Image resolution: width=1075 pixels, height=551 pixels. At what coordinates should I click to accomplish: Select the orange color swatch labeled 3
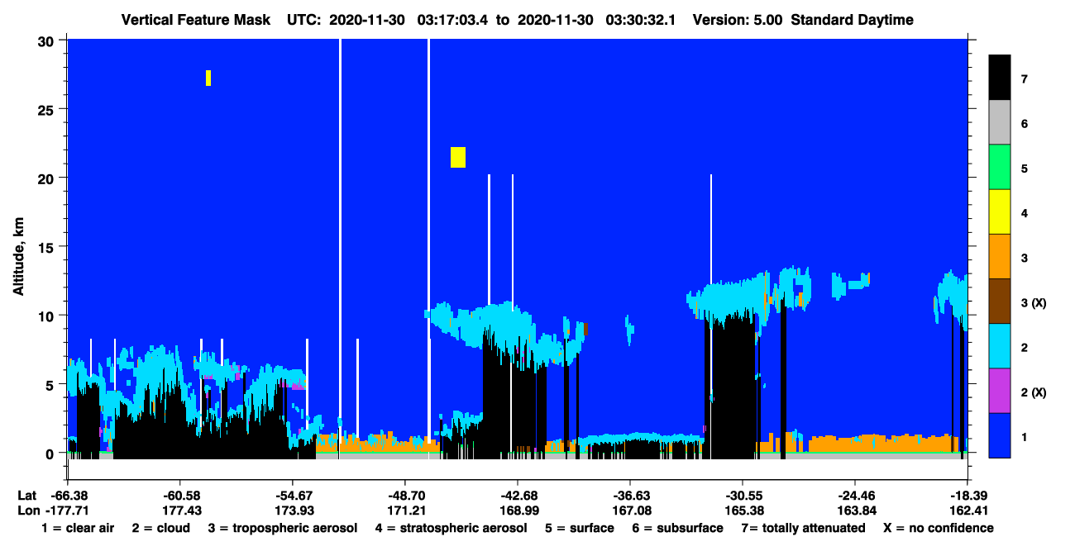tap(1000, 257)
